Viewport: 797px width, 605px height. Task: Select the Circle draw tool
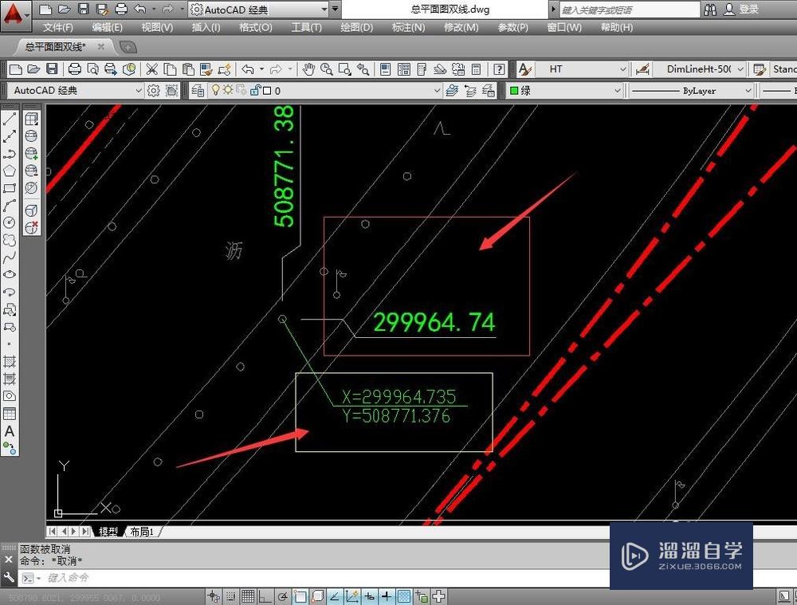[x=9, y=222]
